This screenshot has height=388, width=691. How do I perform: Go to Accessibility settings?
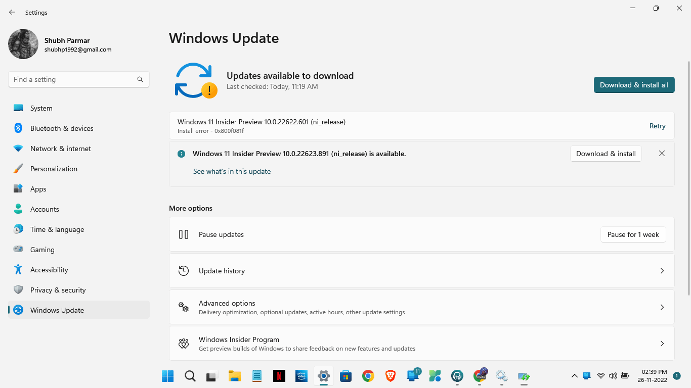click(79, 270)
